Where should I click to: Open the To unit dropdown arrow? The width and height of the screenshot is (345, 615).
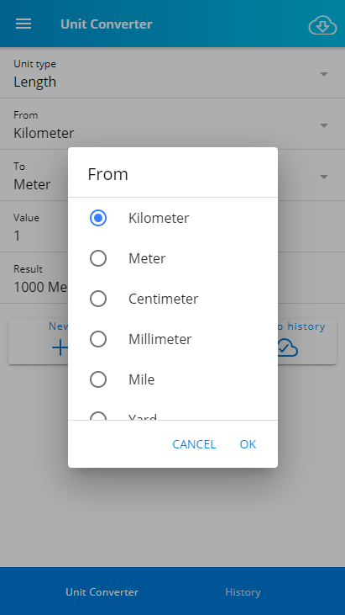point(324,177)
